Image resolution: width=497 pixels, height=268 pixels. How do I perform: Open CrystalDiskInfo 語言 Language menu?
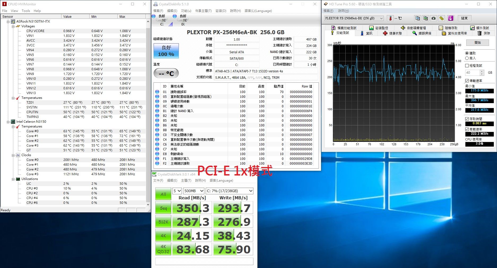[x=258, y=11]
